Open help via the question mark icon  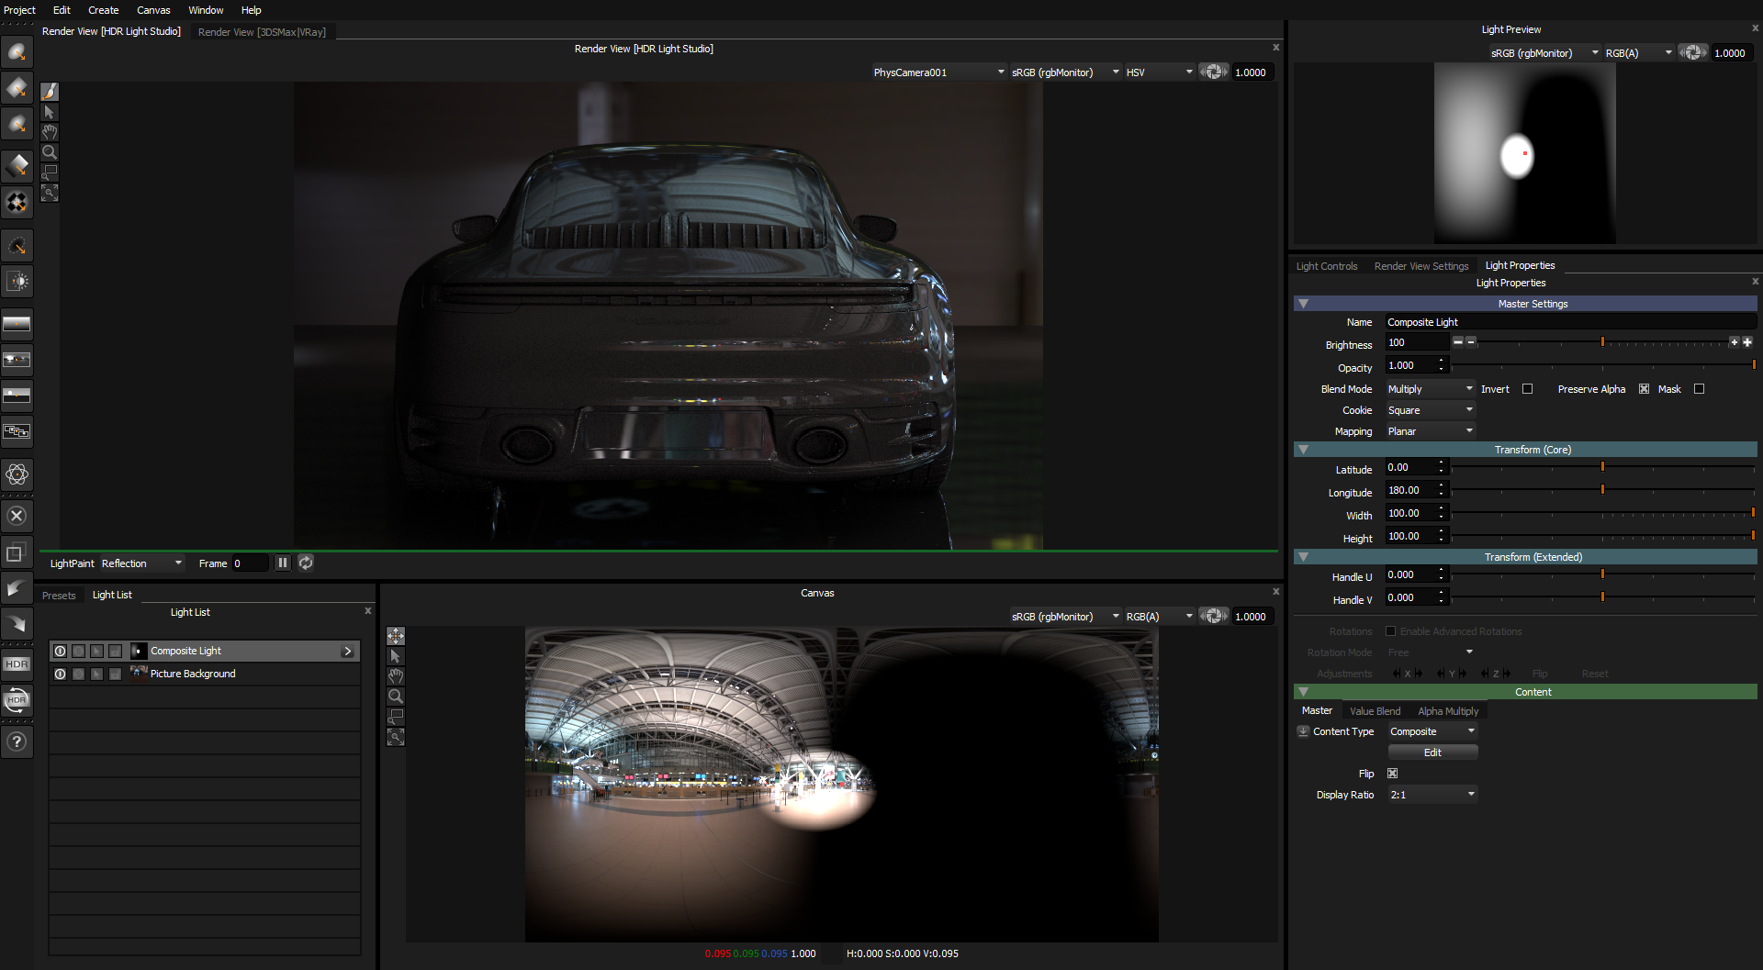[x=17, y=741]
